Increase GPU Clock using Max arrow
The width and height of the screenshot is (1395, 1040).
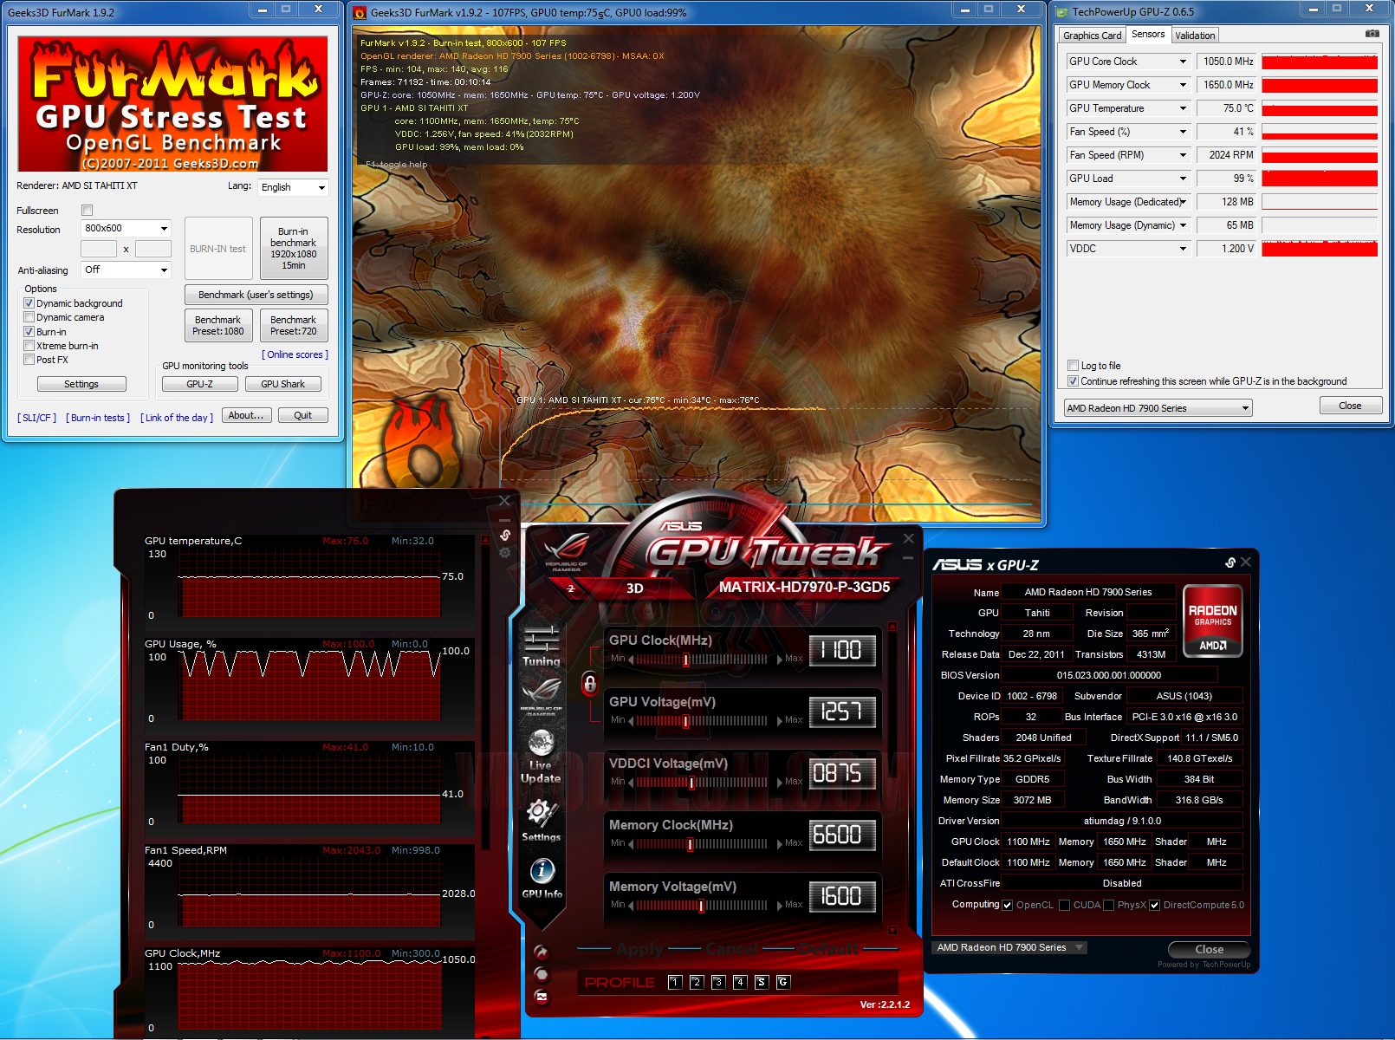[x=780, y=660]
